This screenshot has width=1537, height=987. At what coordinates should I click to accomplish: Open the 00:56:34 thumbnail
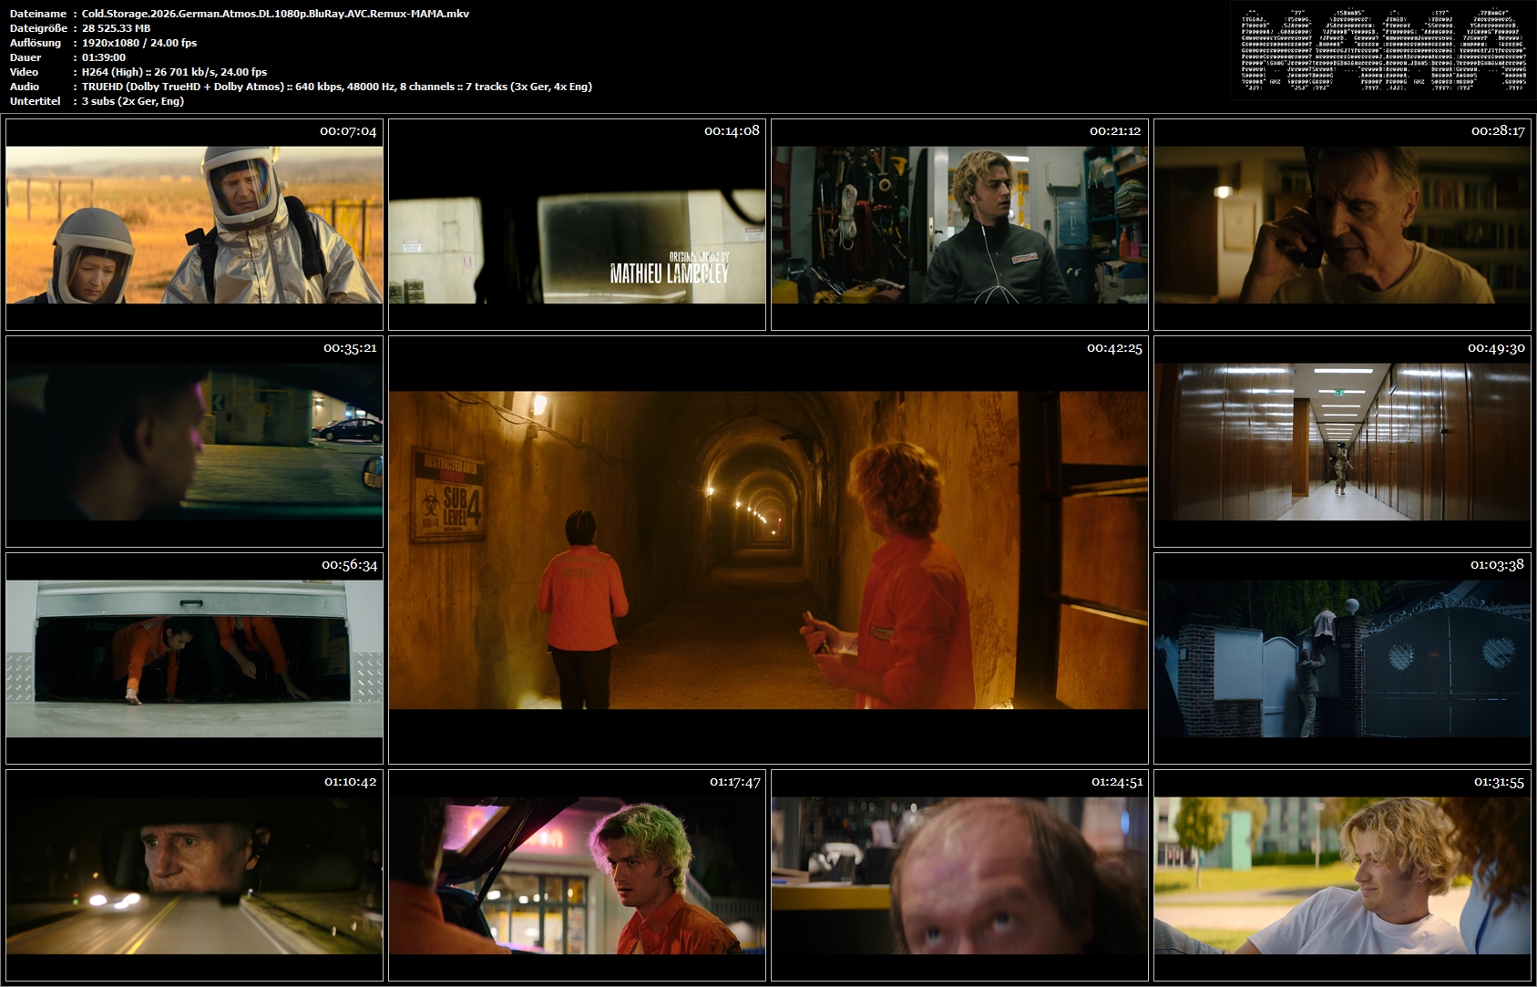coord(194,658)
